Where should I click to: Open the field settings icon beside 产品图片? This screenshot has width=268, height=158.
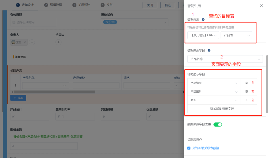pyautogui.click(x=246, y=91)
